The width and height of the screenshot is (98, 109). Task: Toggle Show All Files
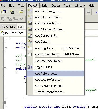click(x=56, y=67)
